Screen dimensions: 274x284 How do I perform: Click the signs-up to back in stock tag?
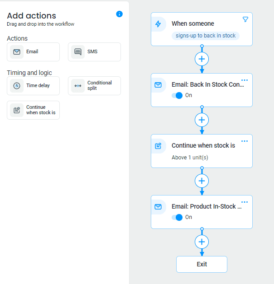coord(205,36)
